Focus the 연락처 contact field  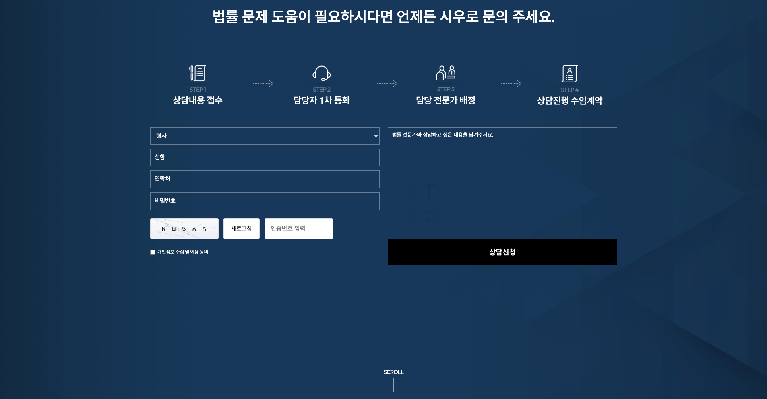pos(265,179)
